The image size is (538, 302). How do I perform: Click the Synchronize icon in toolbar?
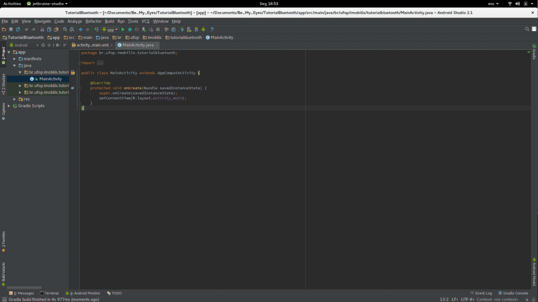coord(18,29)
